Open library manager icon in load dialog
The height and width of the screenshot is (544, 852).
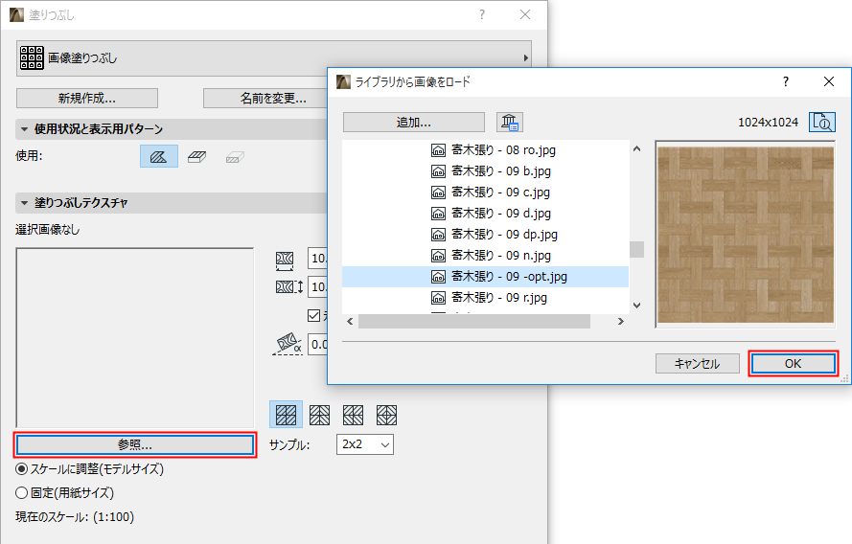510,123
